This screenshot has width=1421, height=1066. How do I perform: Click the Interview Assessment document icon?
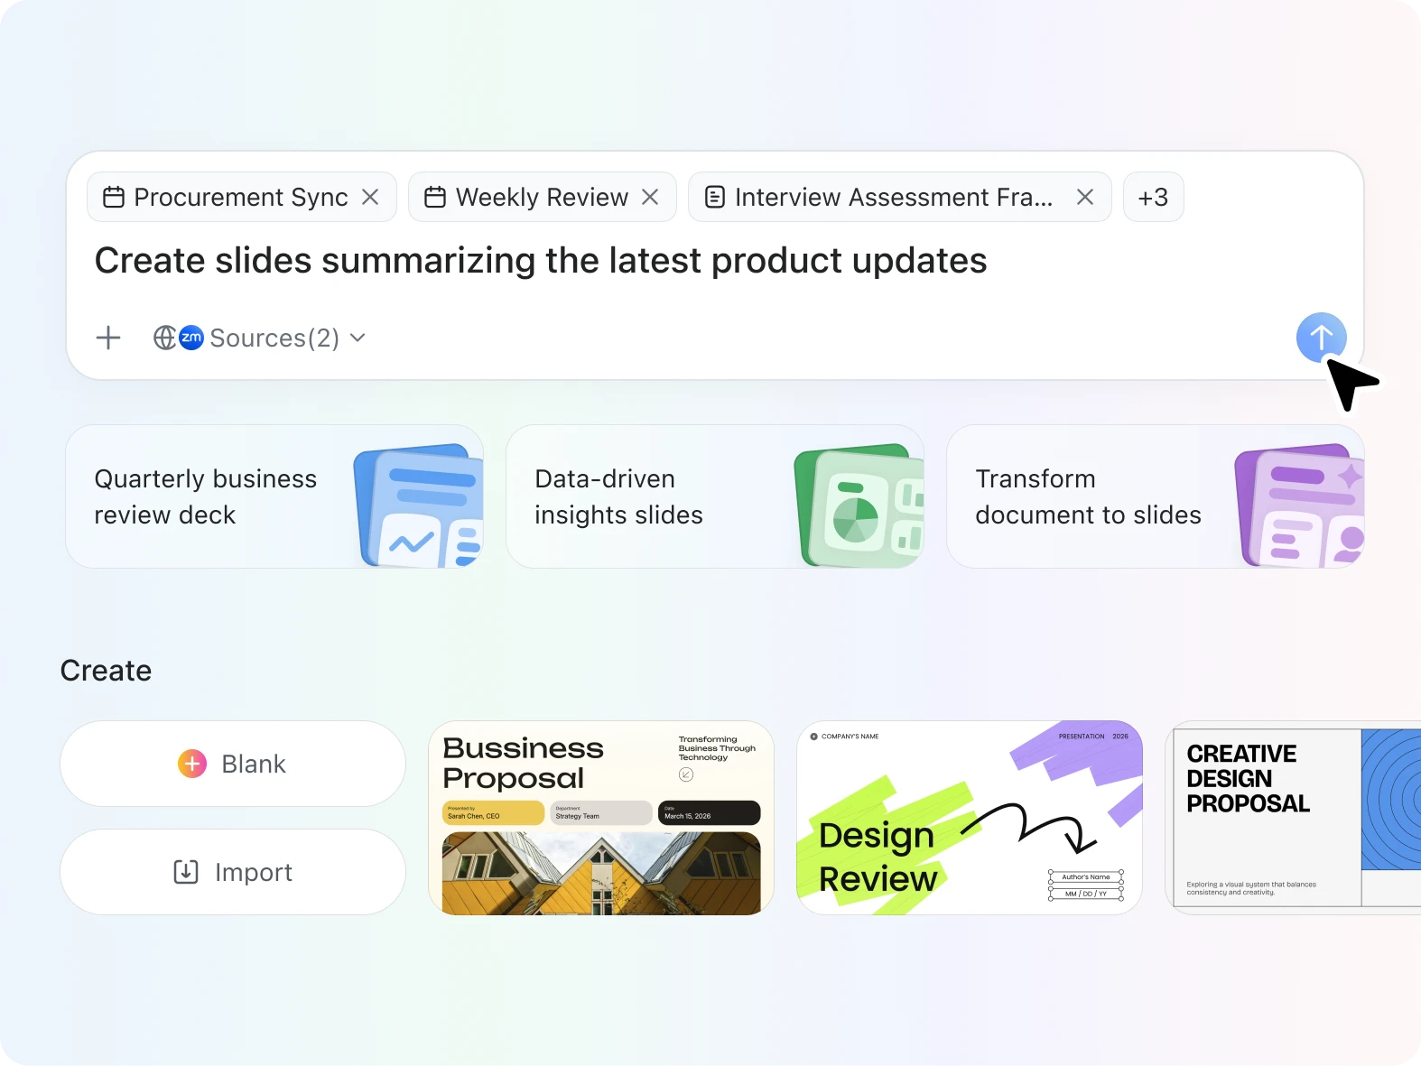[x=714, y=197]
